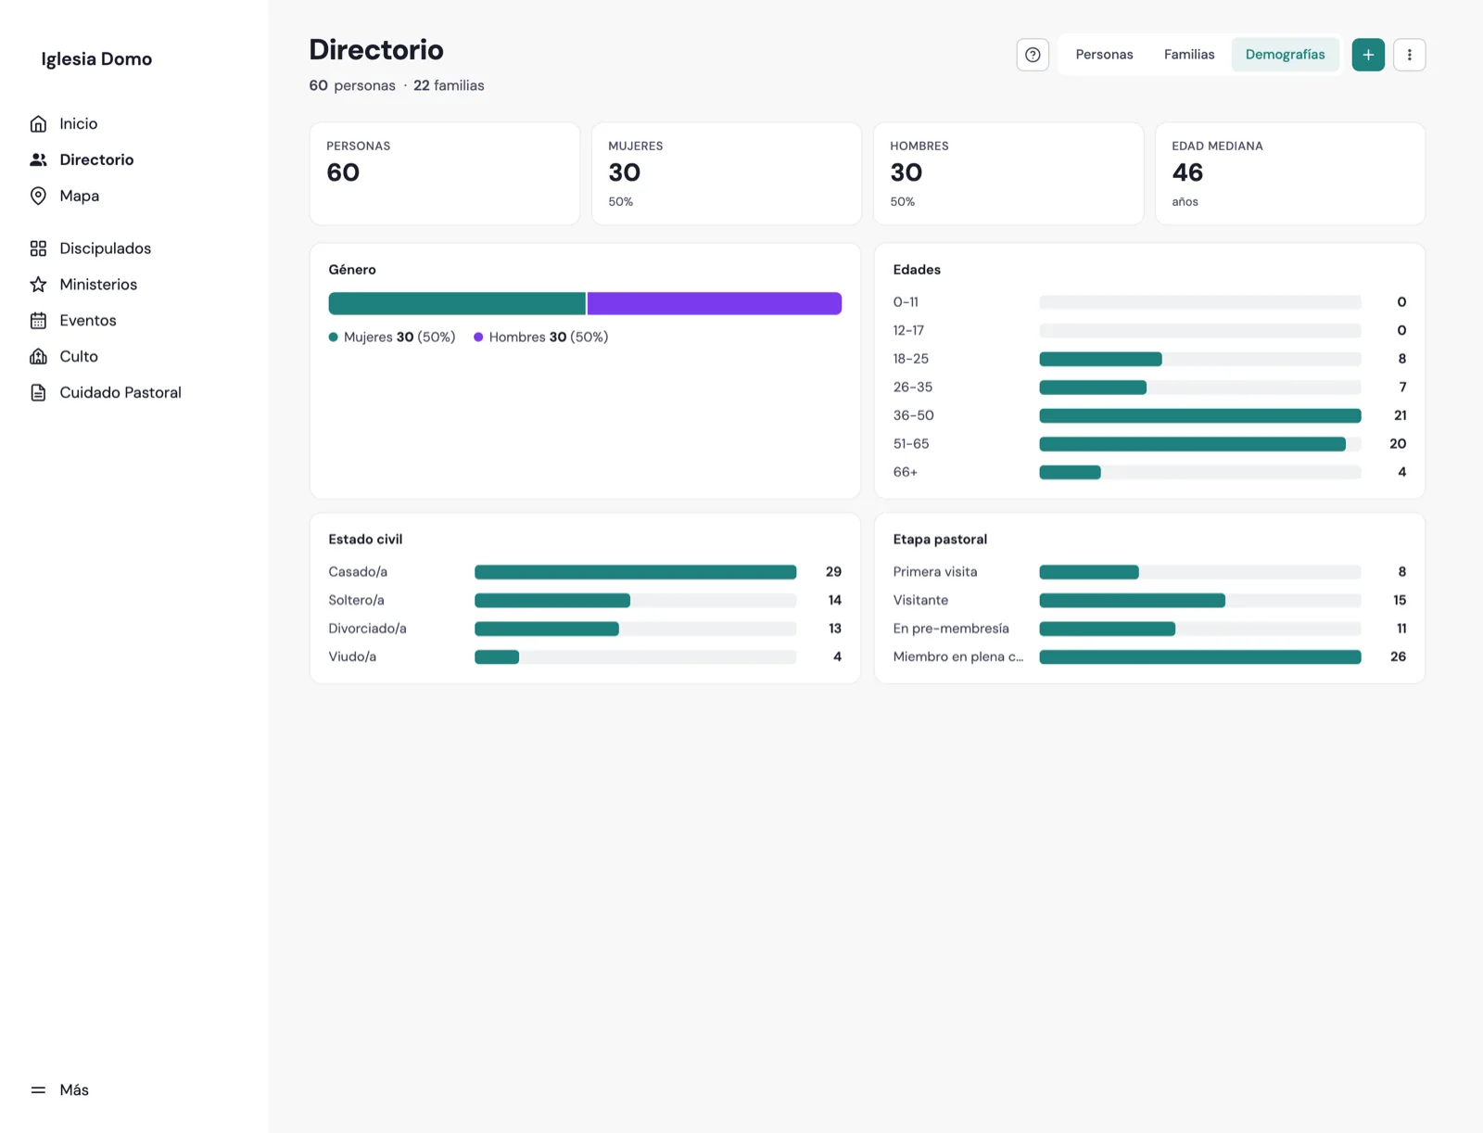Screen dimensions: 1483x1133
Task: Click the Edad Mediana 46 card
Action: coord(1290,173)
